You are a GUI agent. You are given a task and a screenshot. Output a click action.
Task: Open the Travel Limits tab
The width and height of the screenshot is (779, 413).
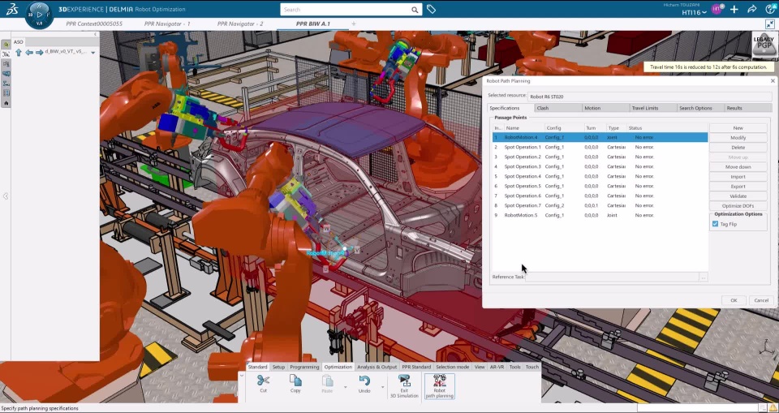click(x=652, y=108)
